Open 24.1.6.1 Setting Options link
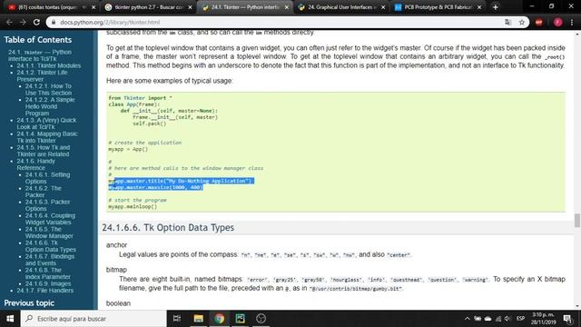The image size is (581, 327). coord(47,178)
